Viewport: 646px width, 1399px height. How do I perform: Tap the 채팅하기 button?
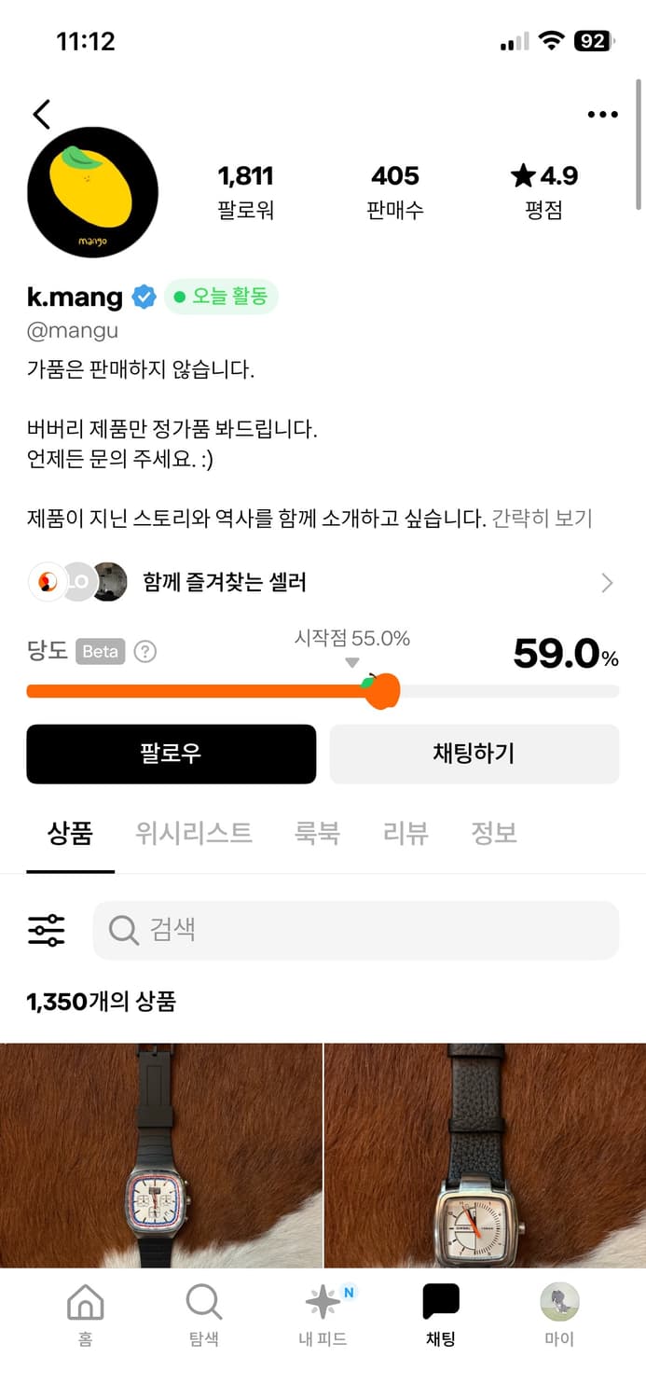474,754
